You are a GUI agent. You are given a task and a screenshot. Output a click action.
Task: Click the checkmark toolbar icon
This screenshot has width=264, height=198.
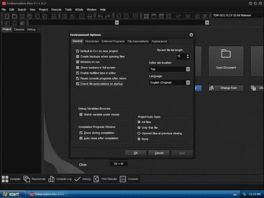178,16
